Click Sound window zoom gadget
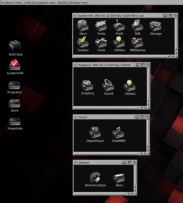 coord(142,117)
